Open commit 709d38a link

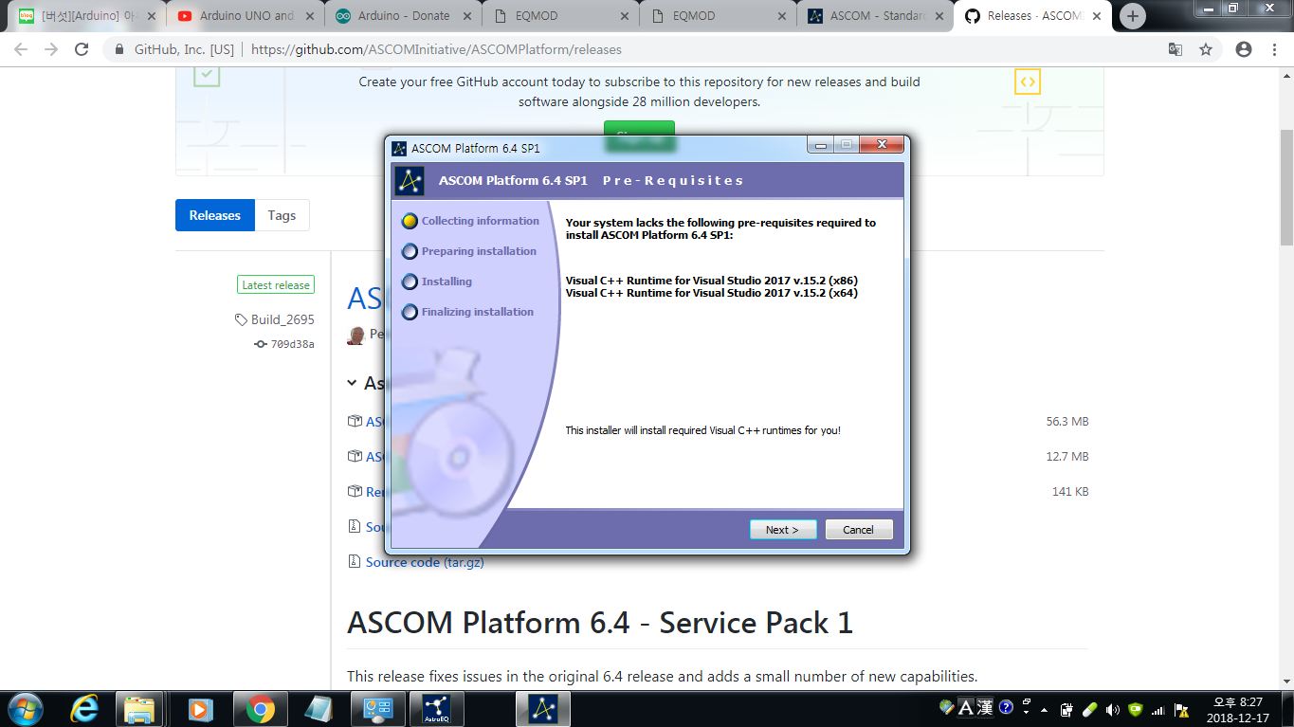point(292,344)
